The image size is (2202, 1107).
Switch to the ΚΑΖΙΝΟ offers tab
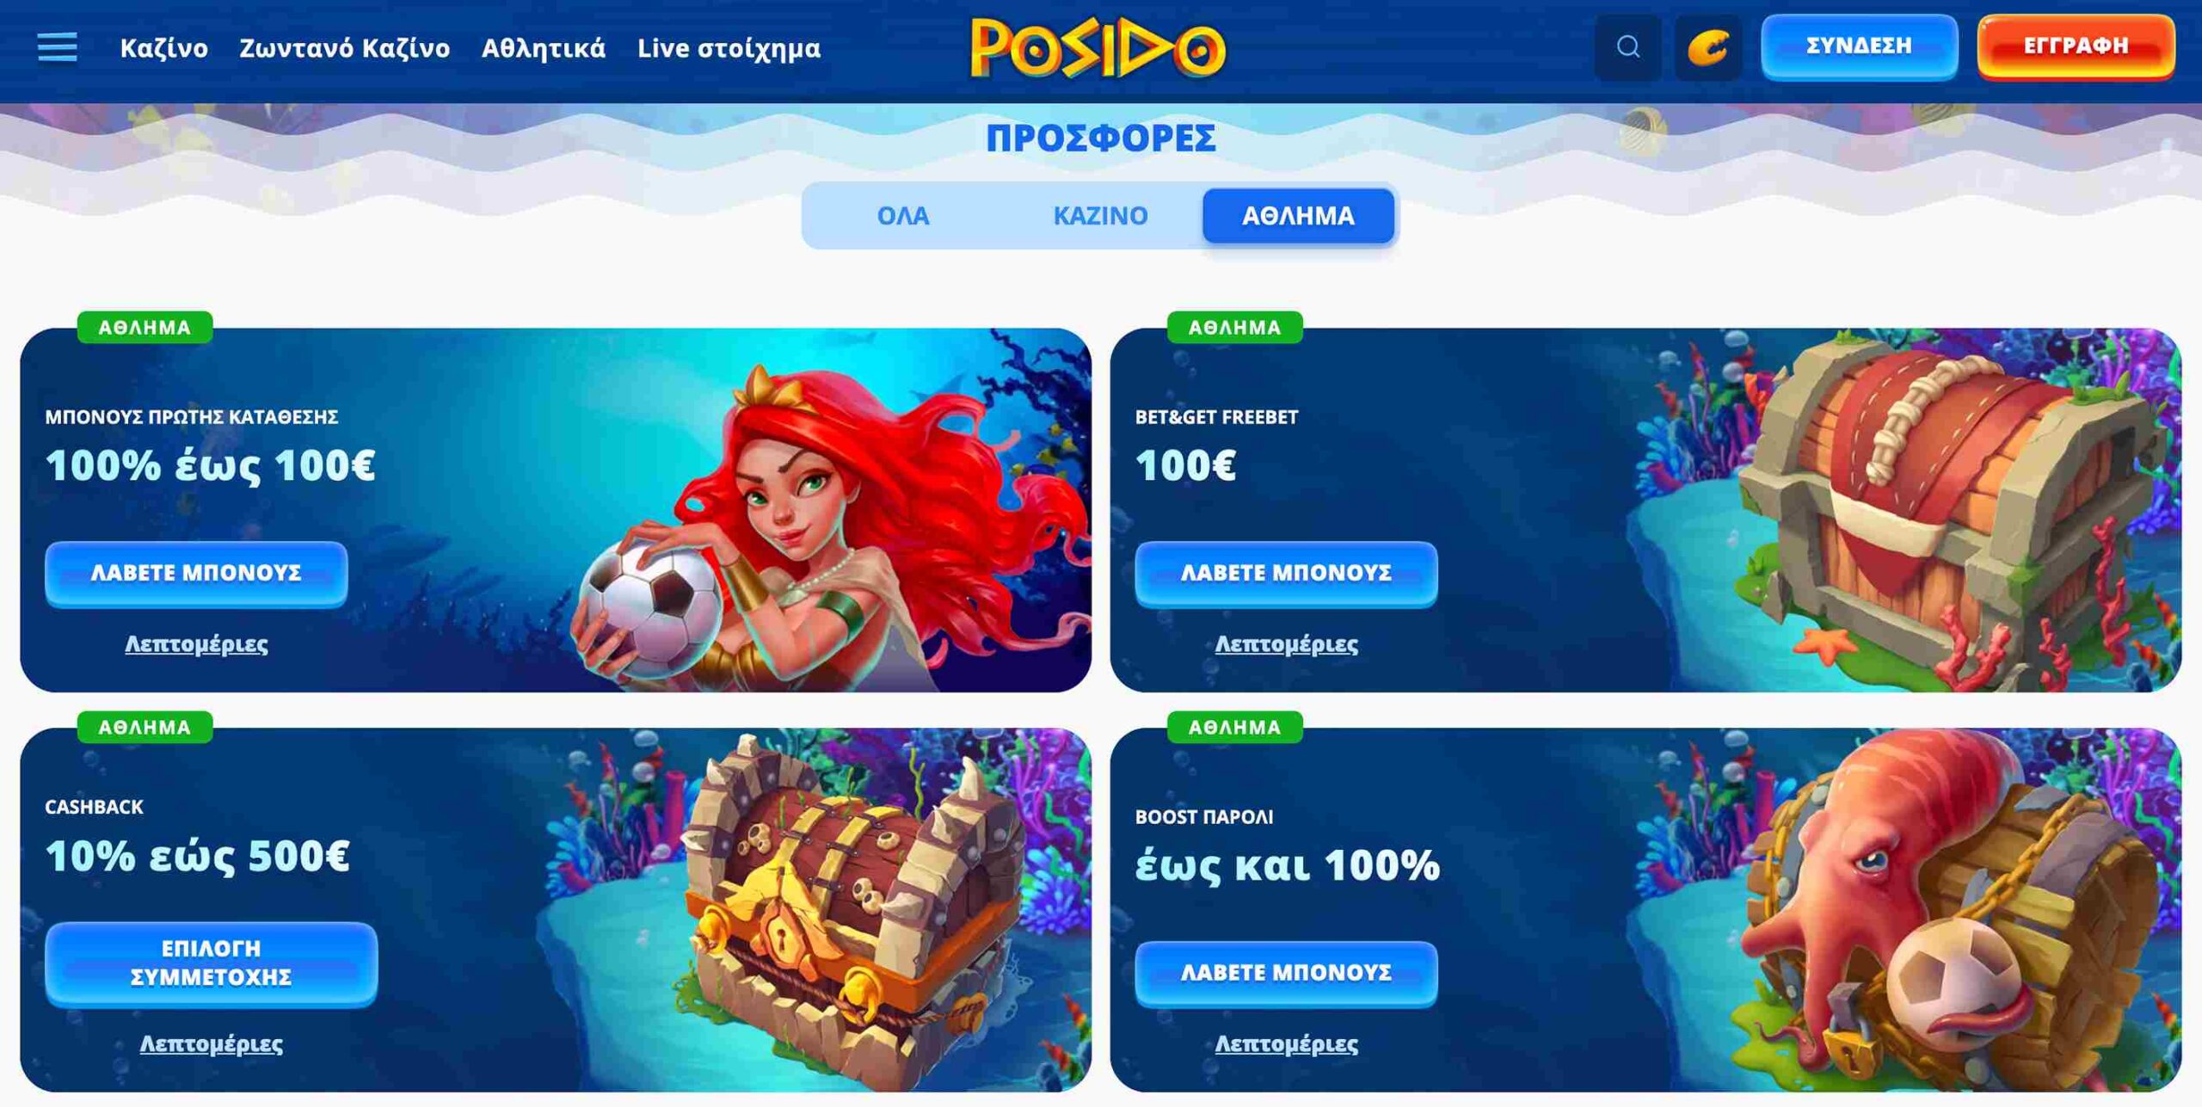1100,216
